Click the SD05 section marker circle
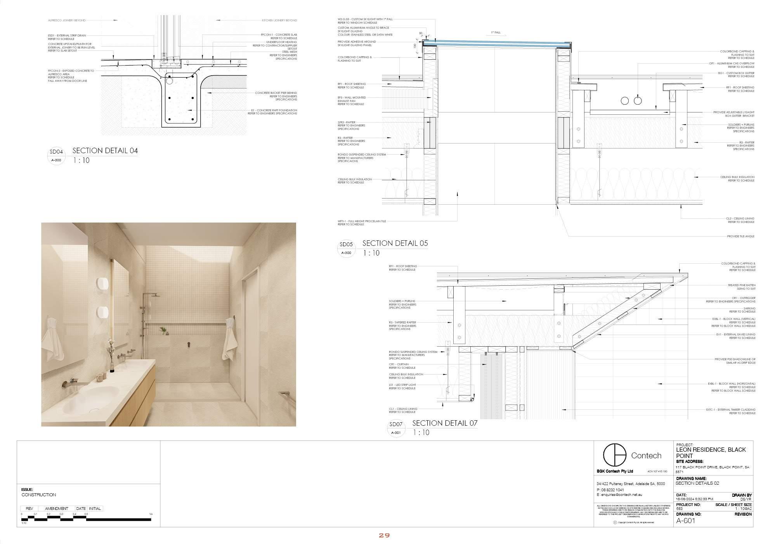Image resolution: width=770 pixels, height=544 pixels. coord(346,248)
